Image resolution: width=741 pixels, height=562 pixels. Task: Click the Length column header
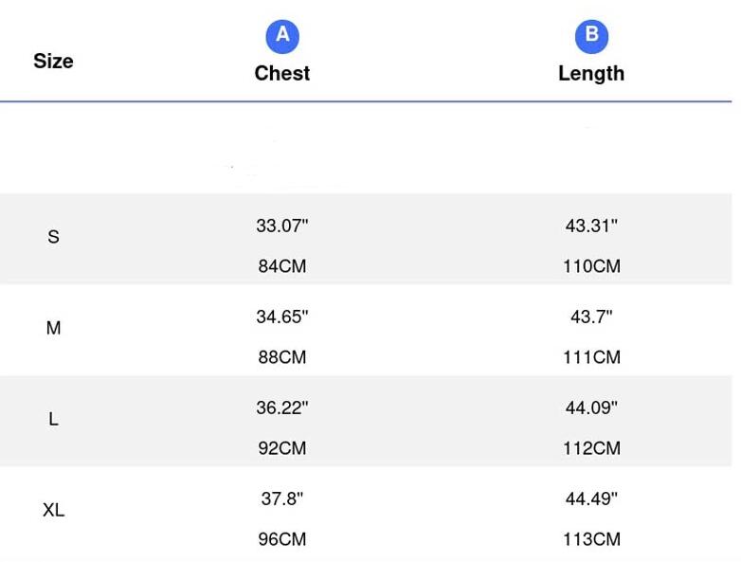pyautogui.click(x=591, y=73)
